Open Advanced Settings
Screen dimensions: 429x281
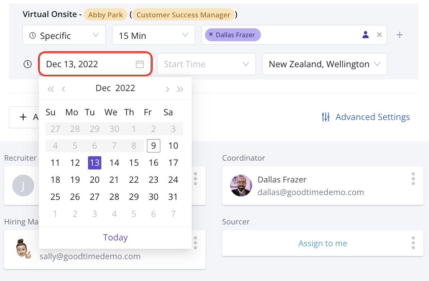pos(366,117)
